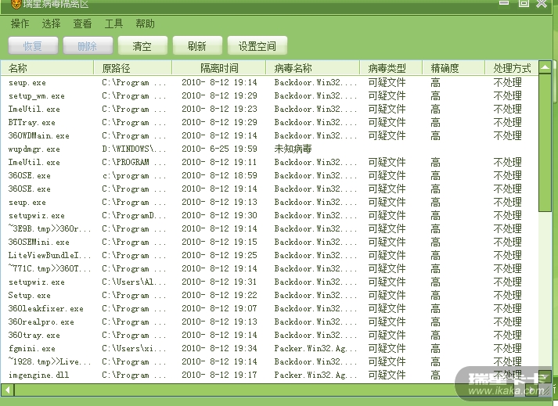
Task: Open the 选择 menu
Action: click(51, 23)
